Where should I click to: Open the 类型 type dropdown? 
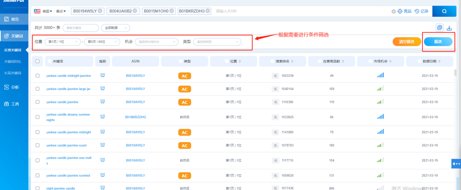(x=217, y=42)
